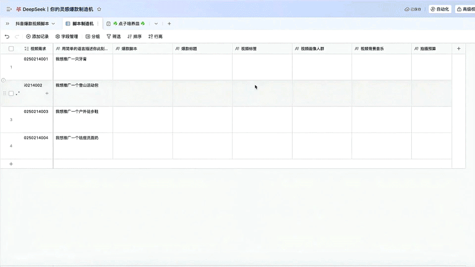Click the undo arrow in toolbar
475x267 pixels.
point(7,36)
